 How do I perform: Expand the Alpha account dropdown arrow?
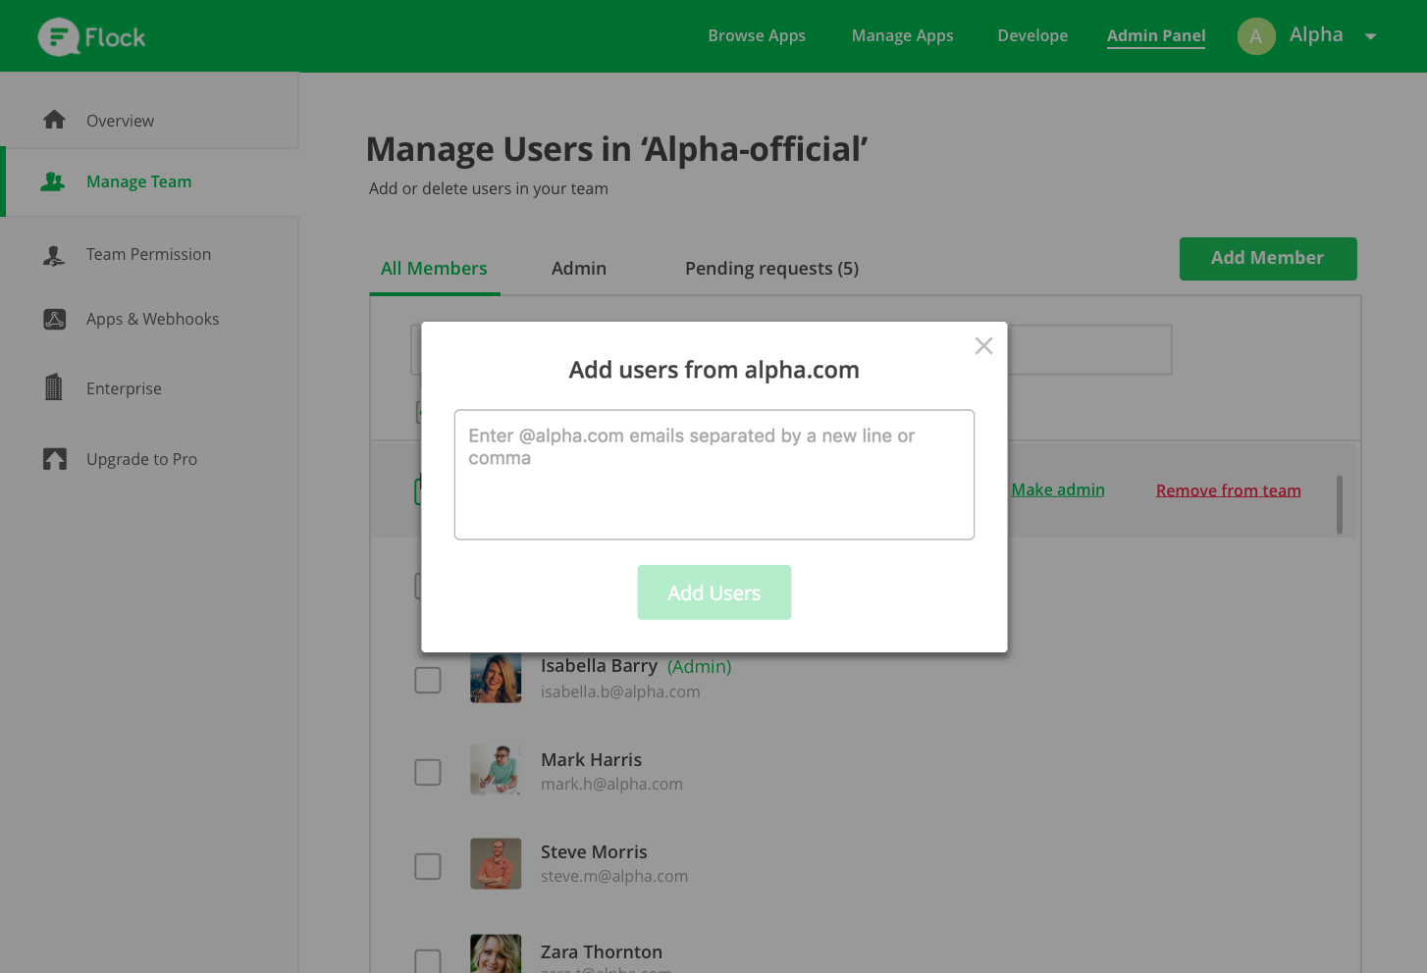point(1371,37)
